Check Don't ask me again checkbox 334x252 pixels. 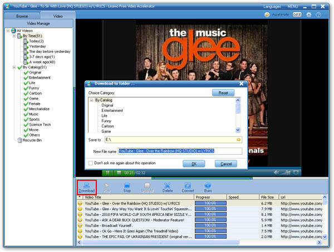(x=91, y=163)
